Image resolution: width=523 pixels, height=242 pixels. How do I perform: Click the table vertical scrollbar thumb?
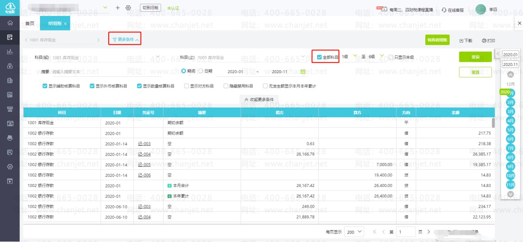pyautogui.click(x=493, y=122)
